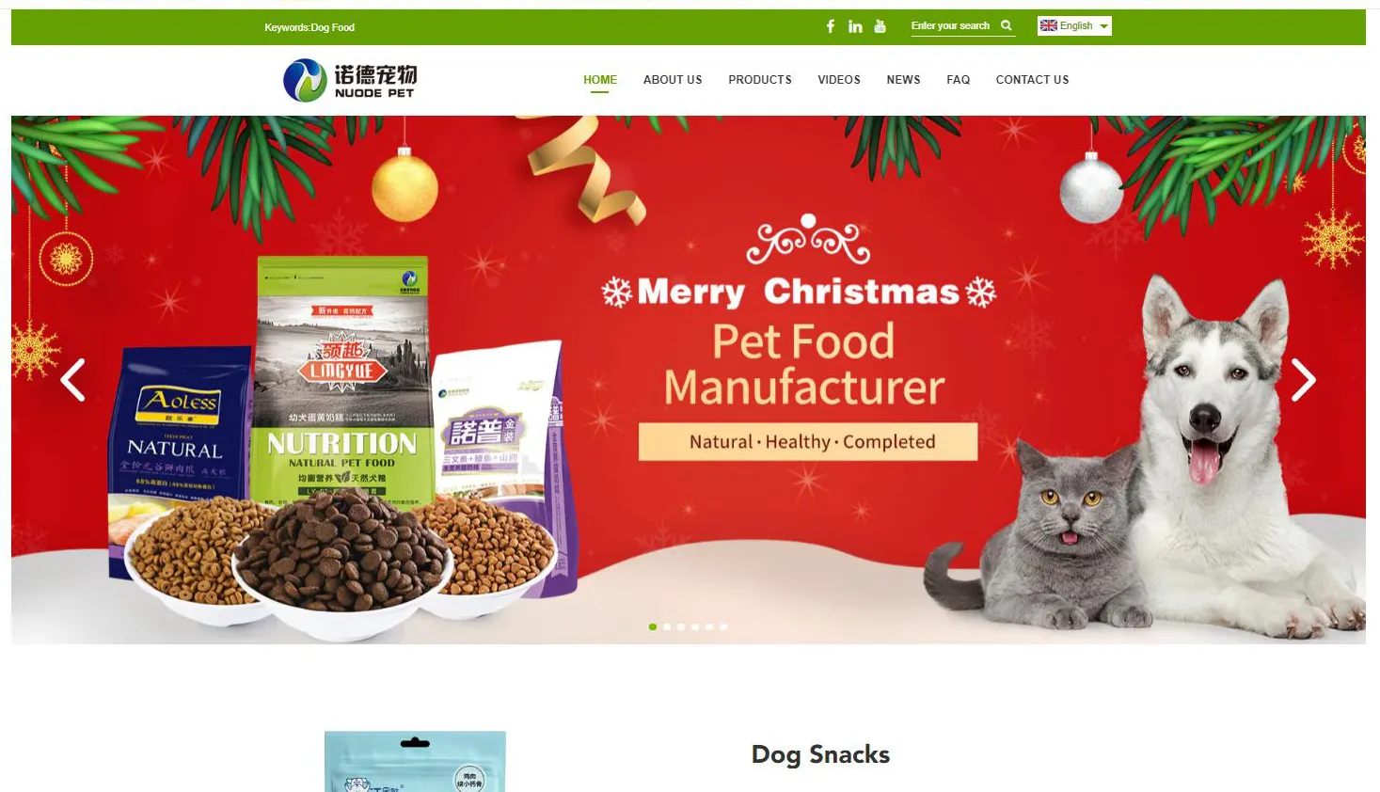Image resolution: width=1380 pixels, height=792 pixels.
Task: Click the Nuode Pet logo
Action: pos(350,80)
